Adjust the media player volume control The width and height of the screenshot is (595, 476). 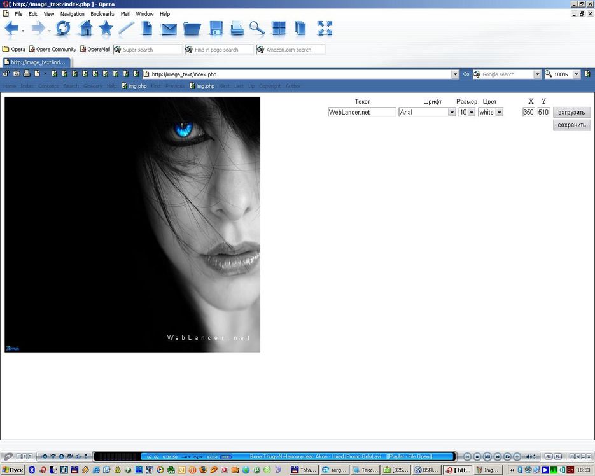(x=531, y=457)
